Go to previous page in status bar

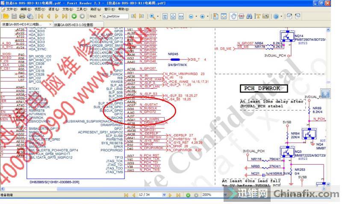pyautogui.click(x=133, y=195)
